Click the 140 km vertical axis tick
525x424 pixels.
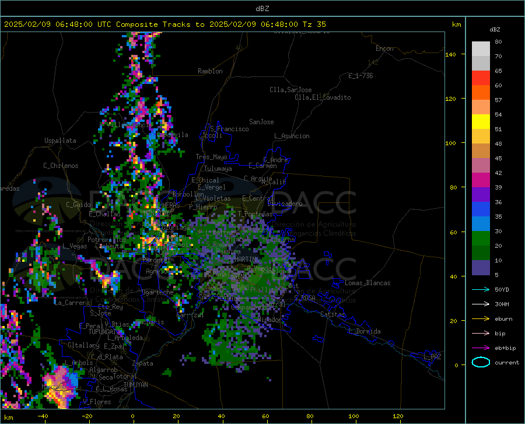coord(450,55)
